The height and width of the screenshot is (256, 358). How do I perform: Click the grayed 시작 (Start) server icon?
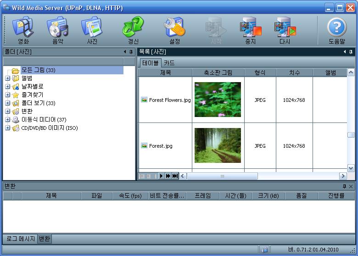click(216, 30)
